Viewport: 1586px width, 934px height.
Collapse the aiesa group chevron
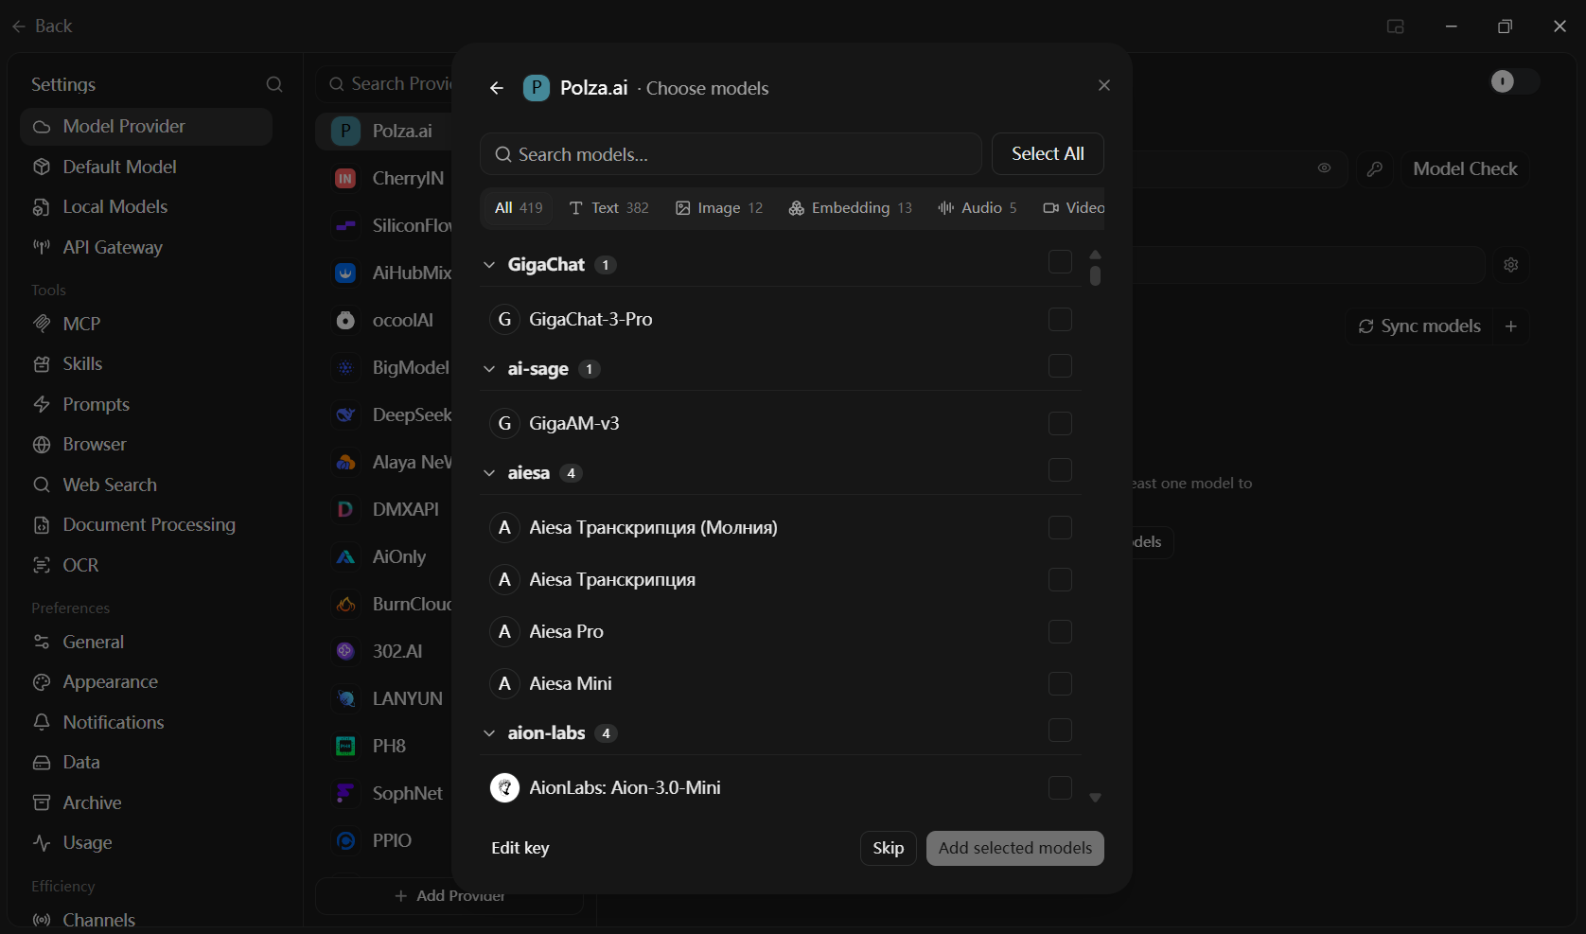click(x=489, y=473)
